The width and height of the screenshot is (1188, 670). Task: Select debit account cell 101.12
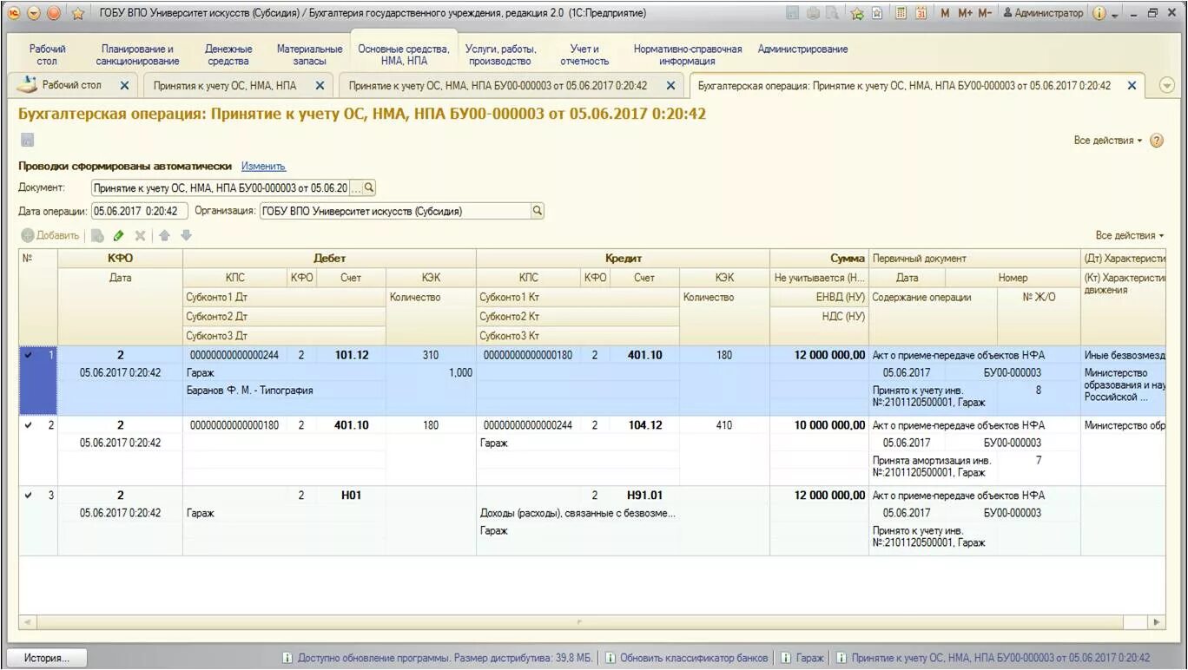[351, 355]
